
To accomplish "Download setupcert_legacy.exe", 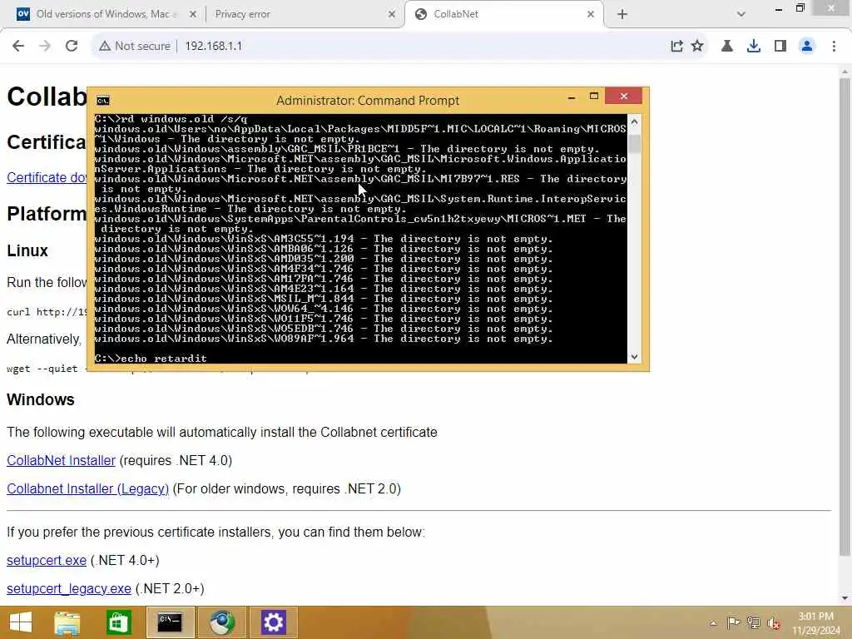I will [68, 588].
